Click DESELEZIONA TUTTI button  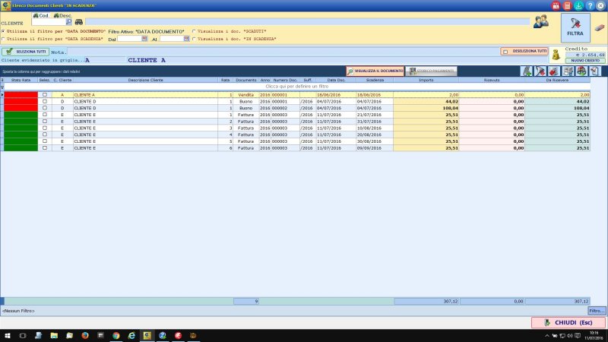524,51
